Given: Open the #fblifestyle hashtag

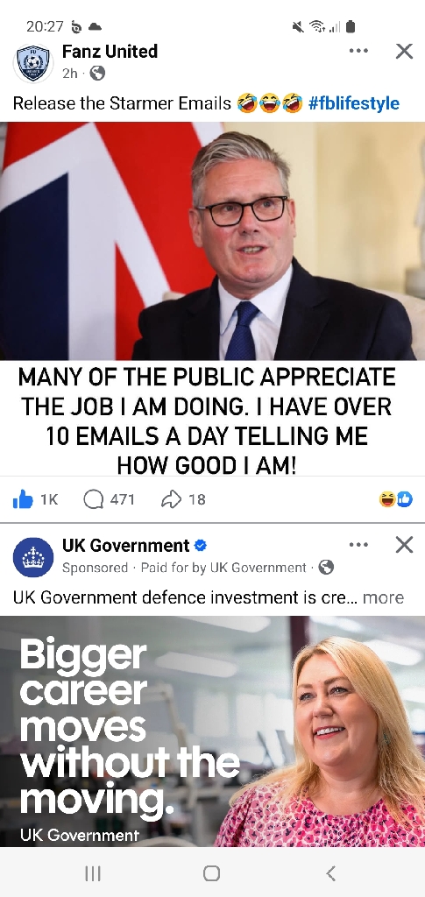Looking at the screenshot, I should tap(353, 103).
